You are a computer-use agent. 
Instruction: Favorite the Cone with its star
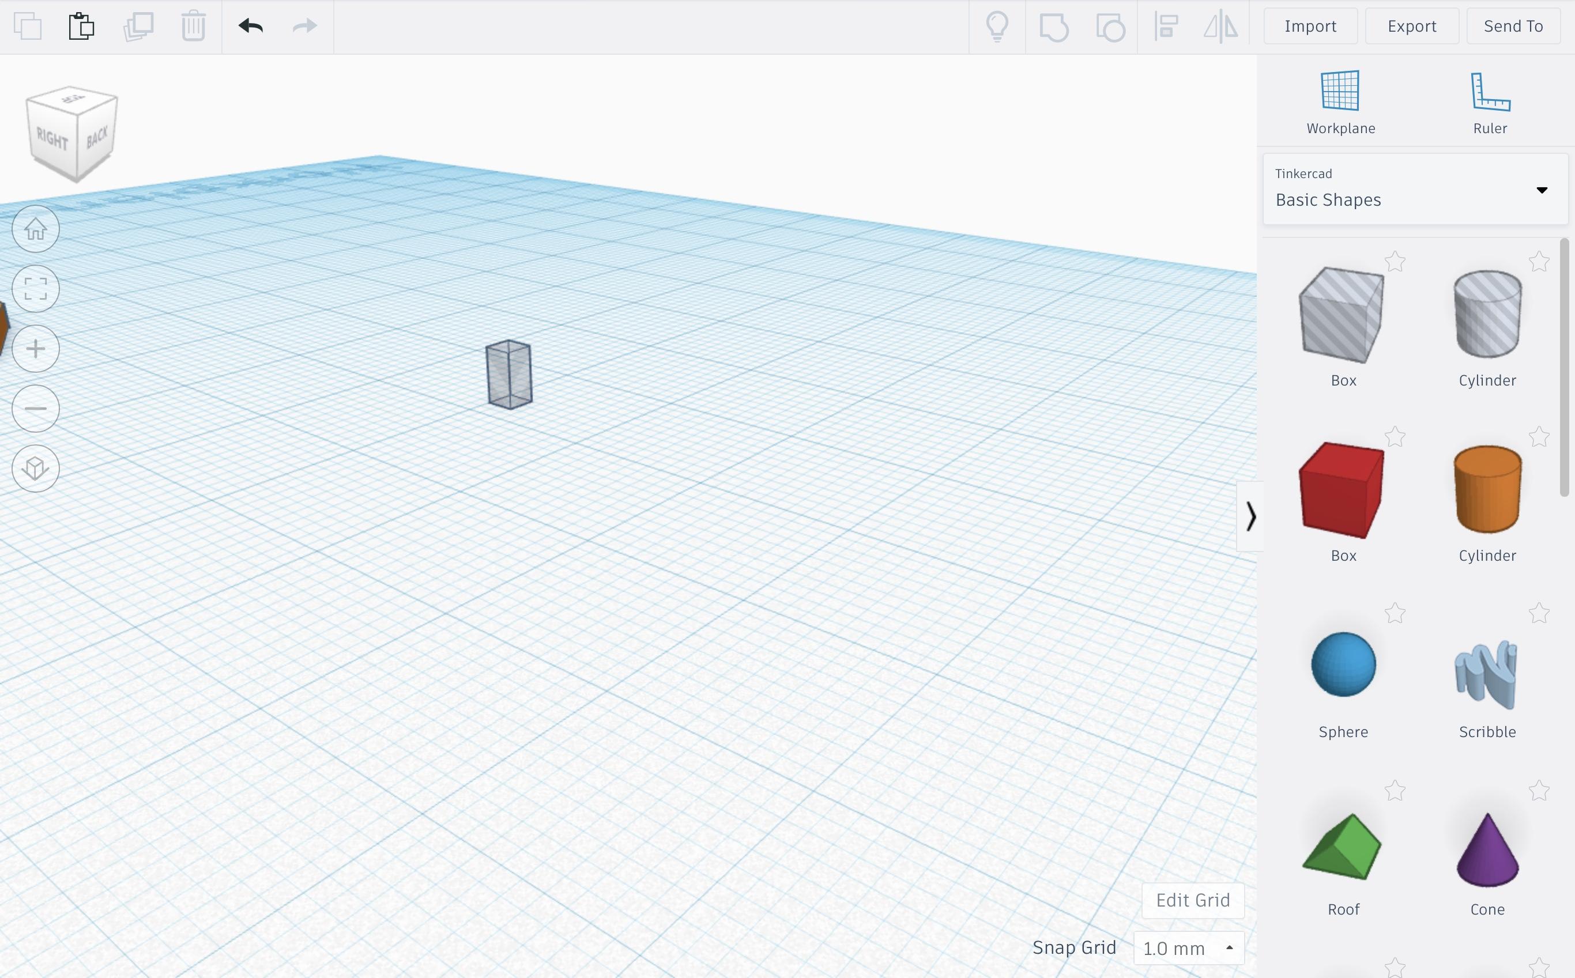[x=1539, y=791]
